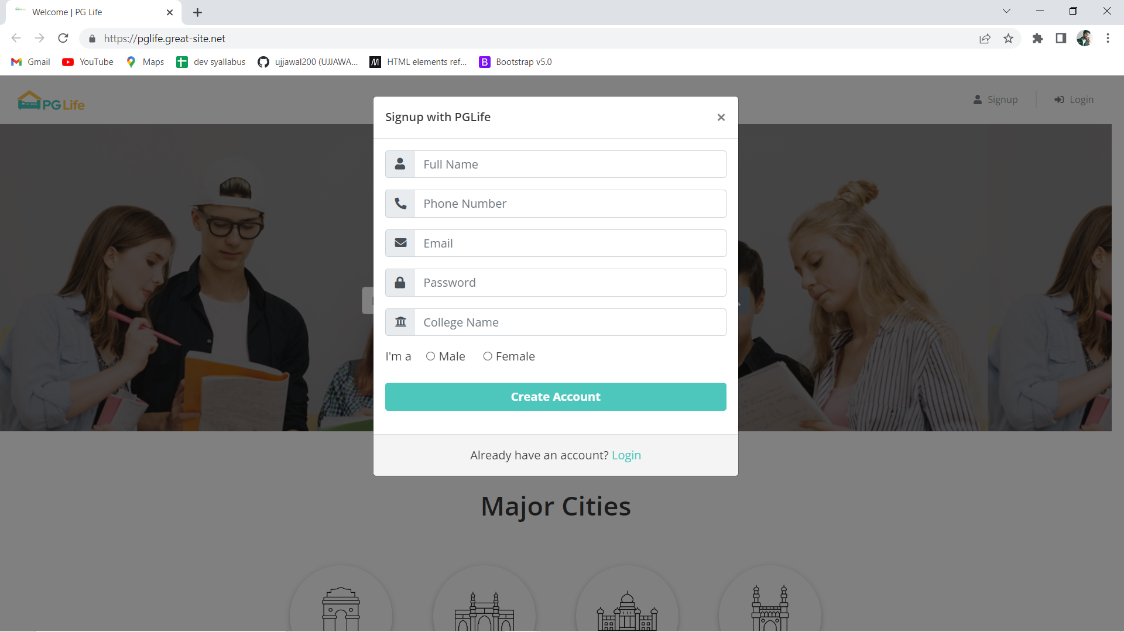Bookmark page with the star icon
This screenshot has height=632, width=1124.
(x=1008, y=39)
